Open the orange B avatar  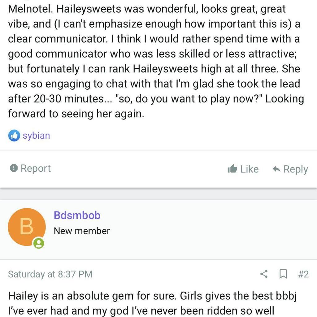click(x=27, y=227)
